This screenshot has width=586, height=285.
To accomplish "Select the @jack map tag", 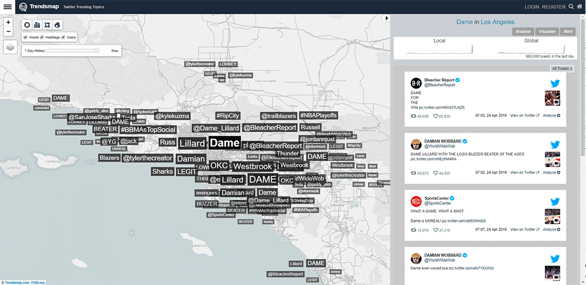I will tap(129, 141).
